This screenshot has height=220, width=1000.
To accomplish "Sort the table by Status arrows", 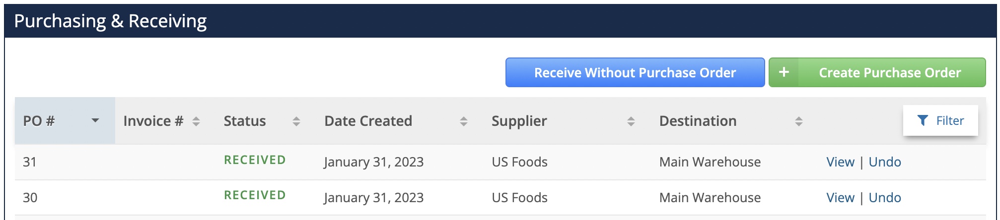I will (x=296, y=121).
